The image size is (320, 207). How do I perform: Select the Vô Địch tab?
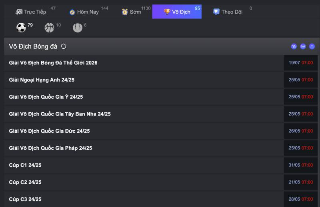177,12
